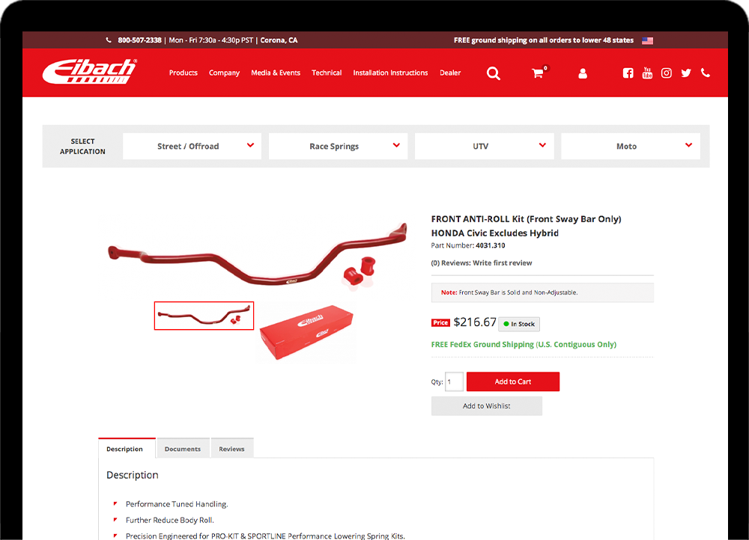749x540 pixels.
Task: Visit Eibach's Facebook page icon
Action: coord(628,73)
